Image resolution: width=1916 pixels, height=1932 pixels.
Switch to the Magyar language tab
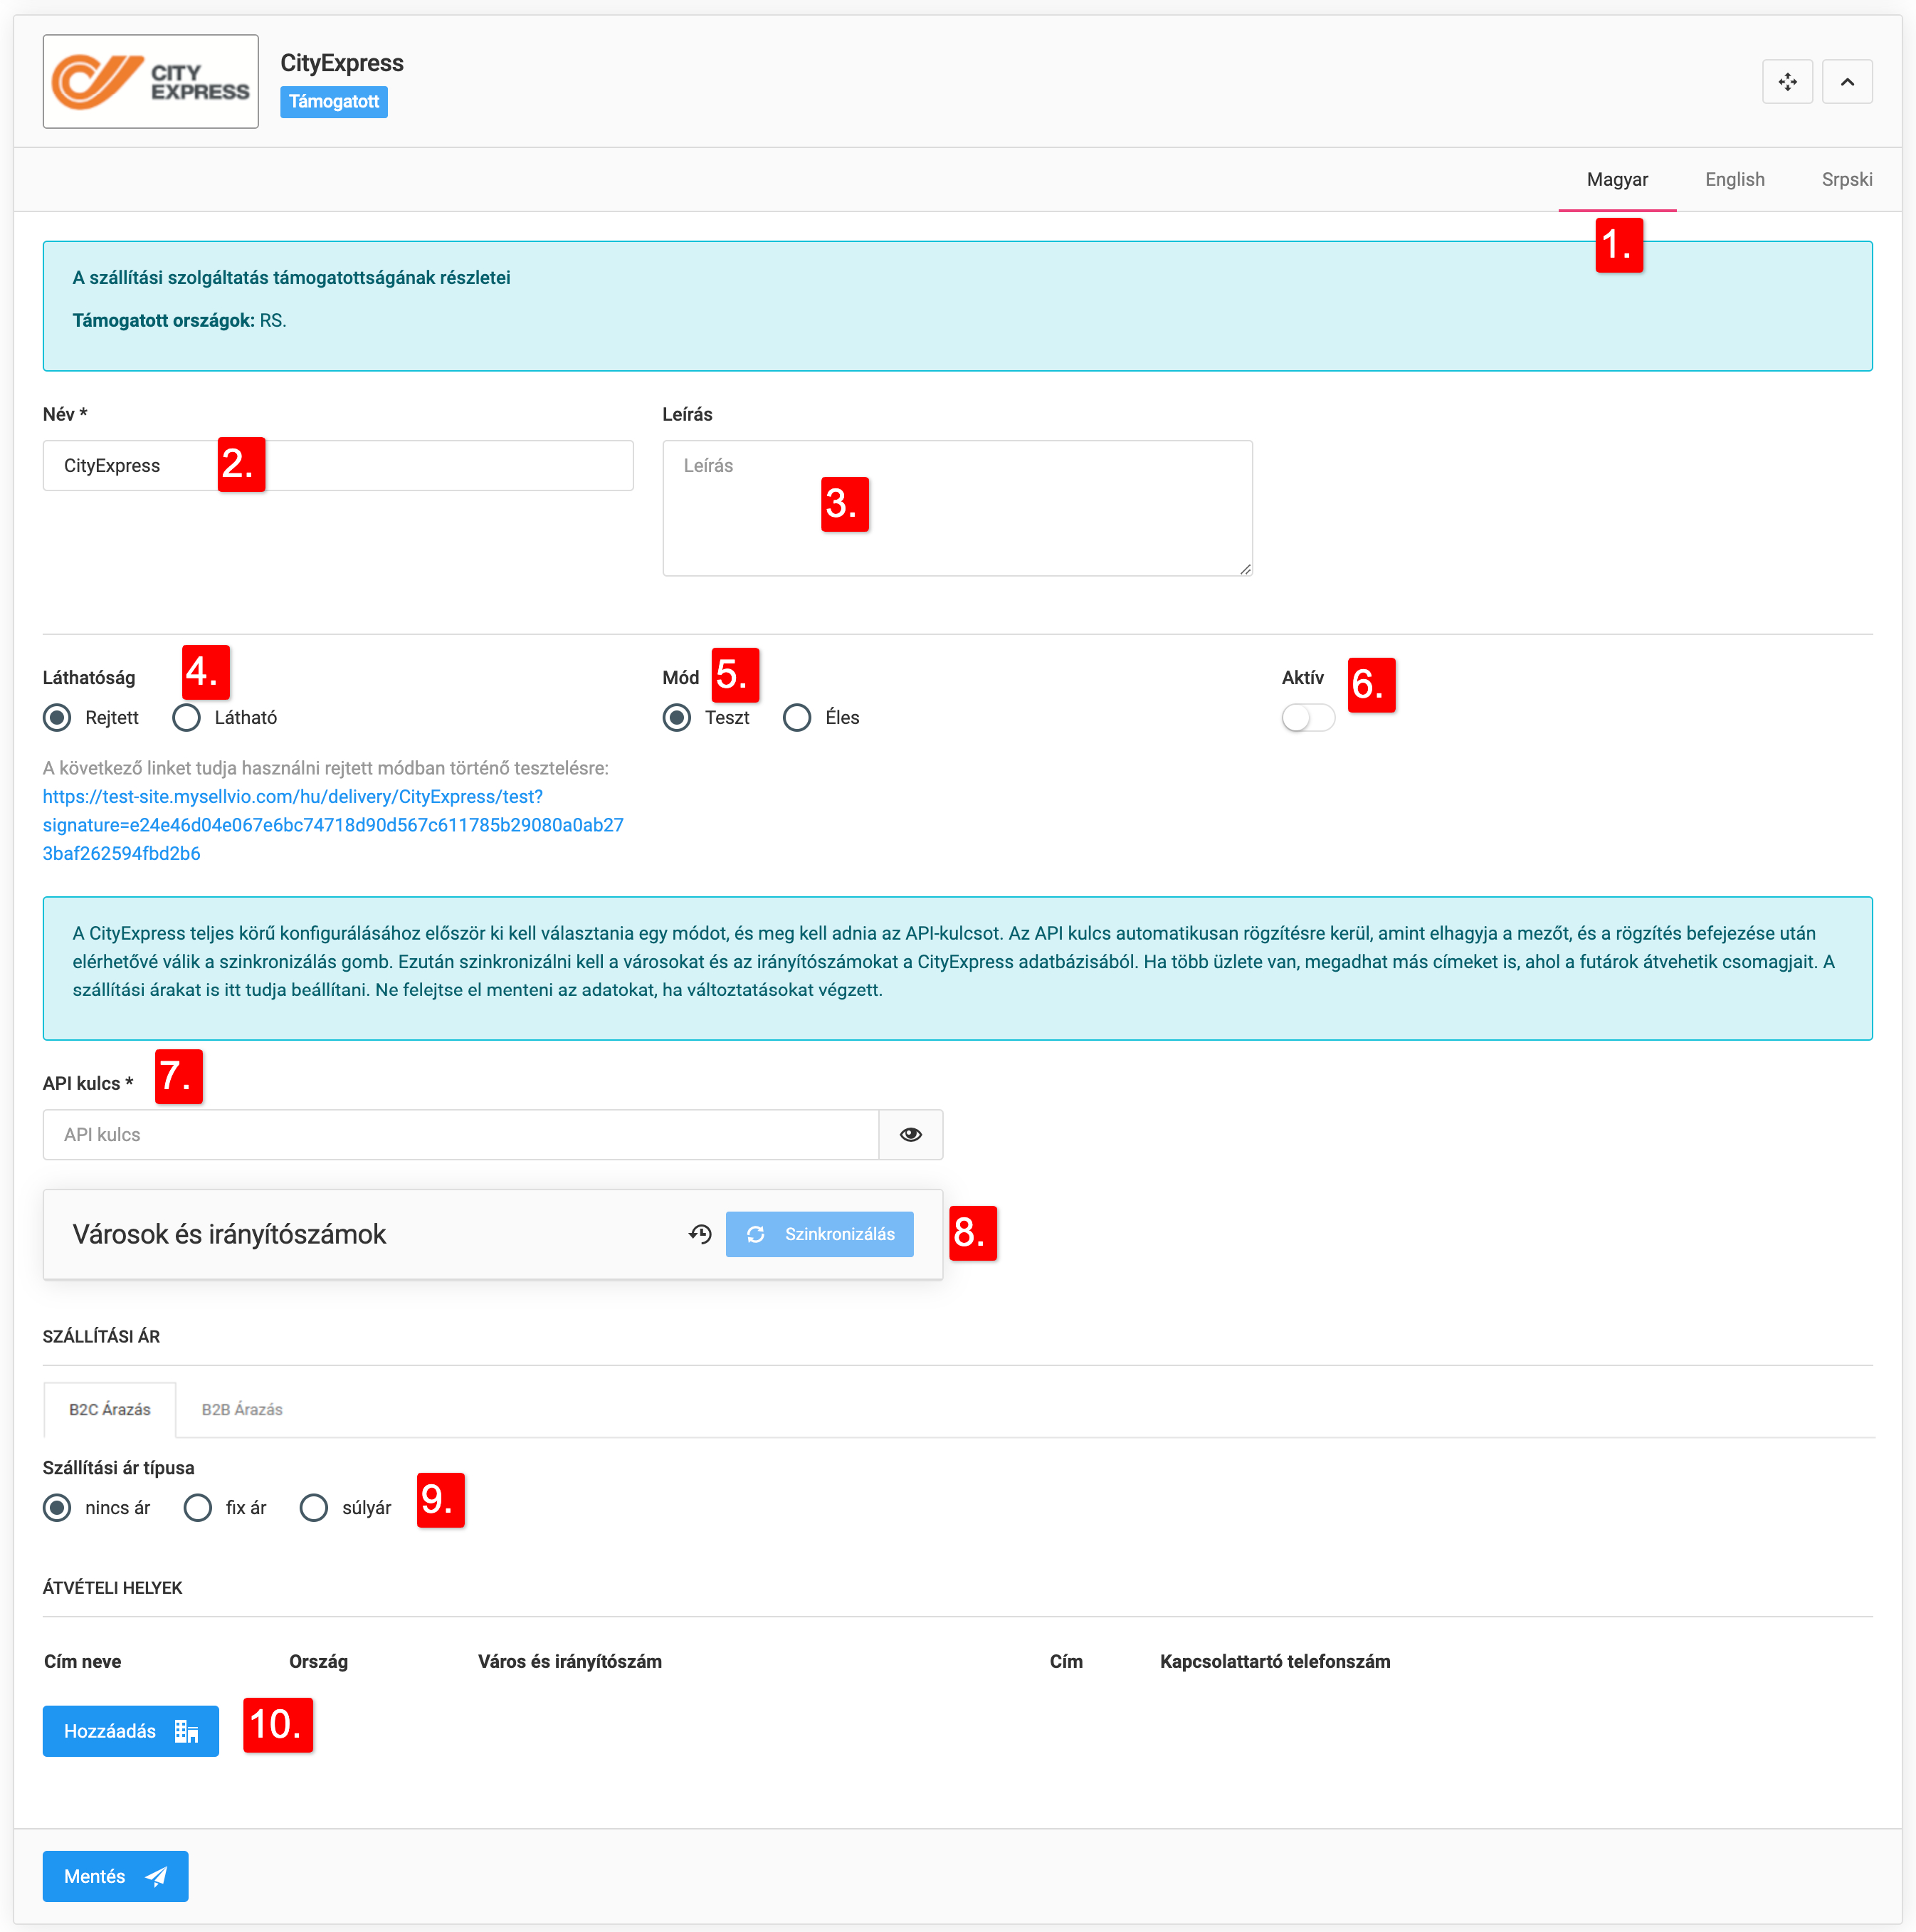(1617, 180)
